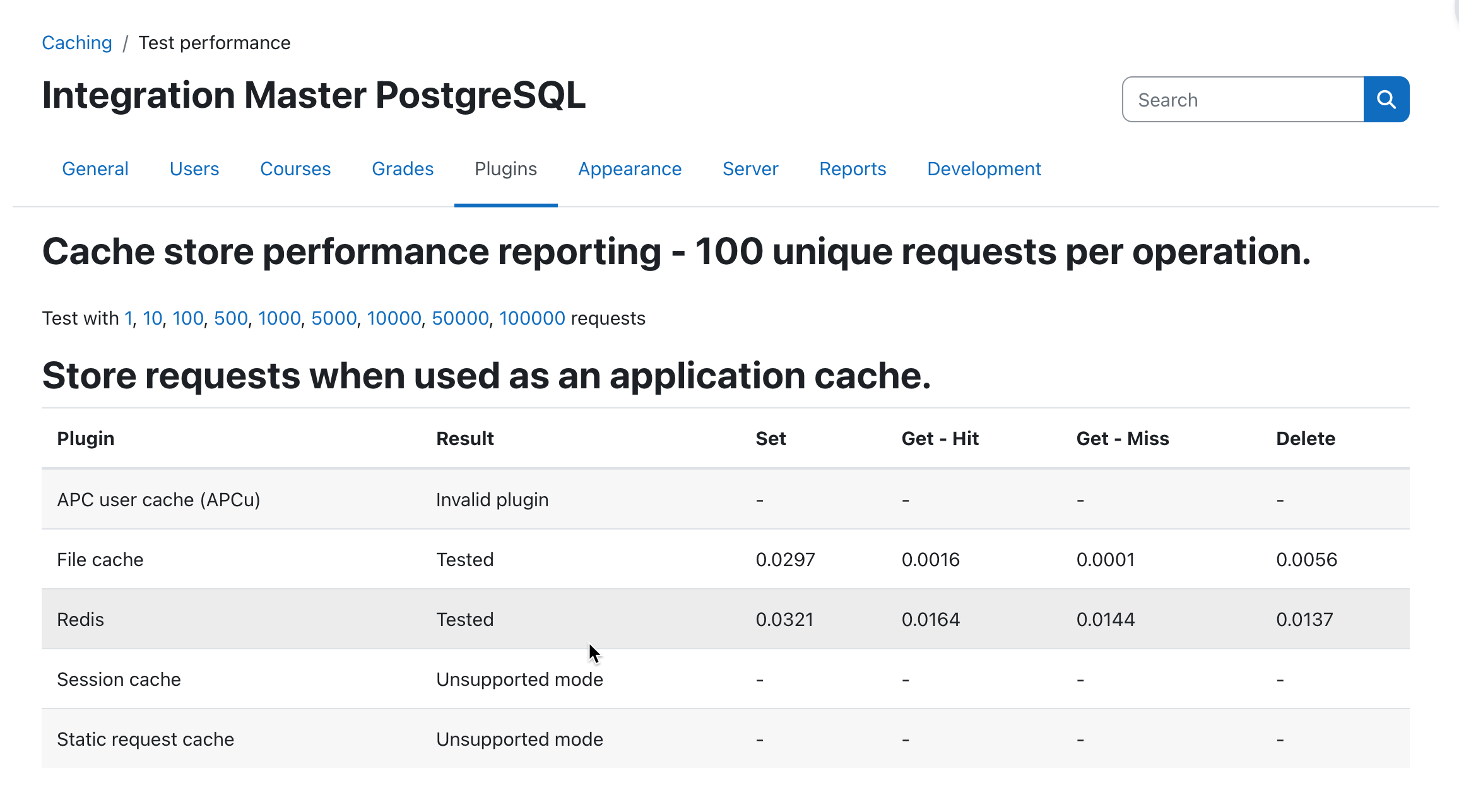
Task: Test with 5000 requests link
Action: (x=334, y=318)
